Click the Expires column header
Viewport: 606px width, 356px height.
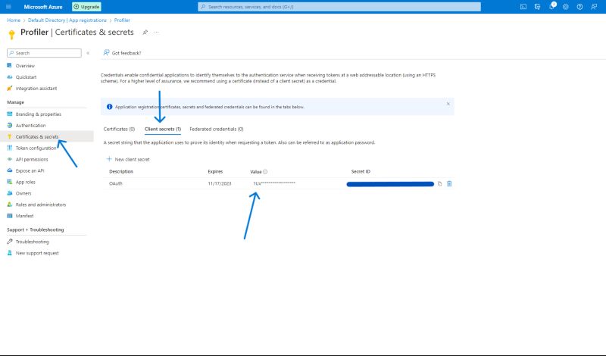(x=215, y=172)
